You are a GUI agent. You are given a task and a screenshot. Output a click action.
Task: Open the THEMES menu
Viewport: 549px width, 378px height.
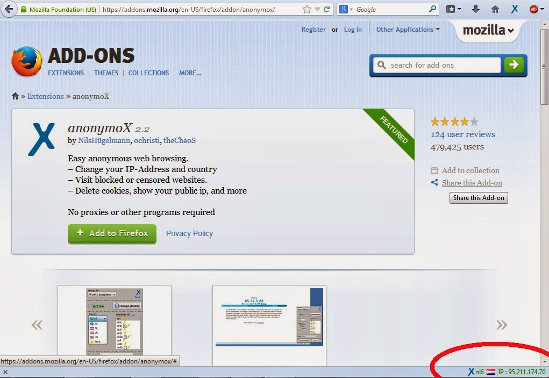106,73
